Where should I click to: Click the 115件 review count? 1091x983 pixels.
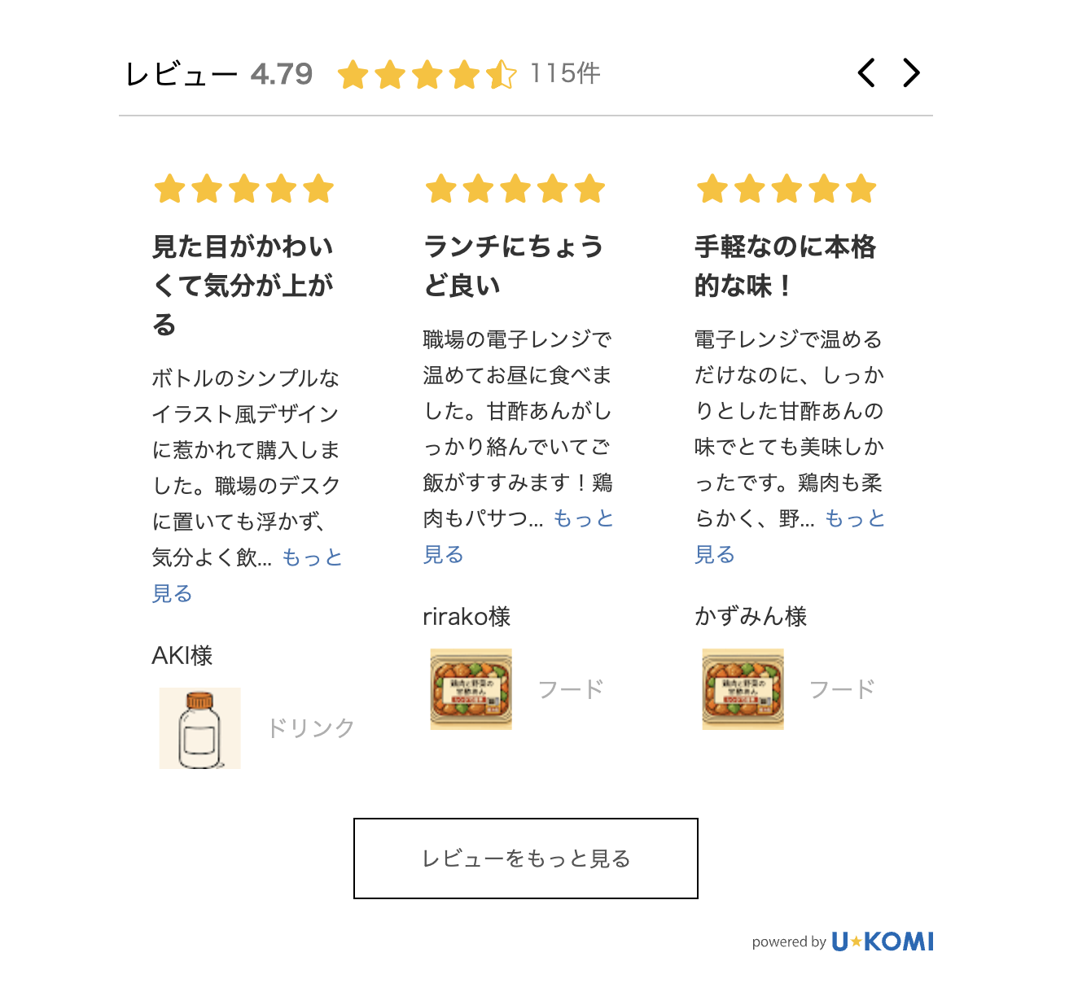point(565,74)
